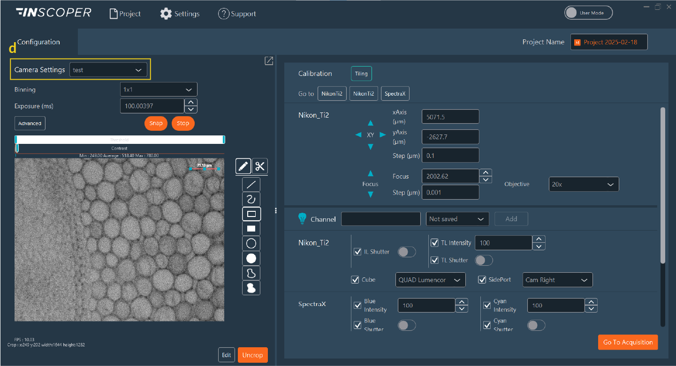Select the crop scissors tool
The height and width of the screenshot is (366, 676).
[x=259, y=166]
